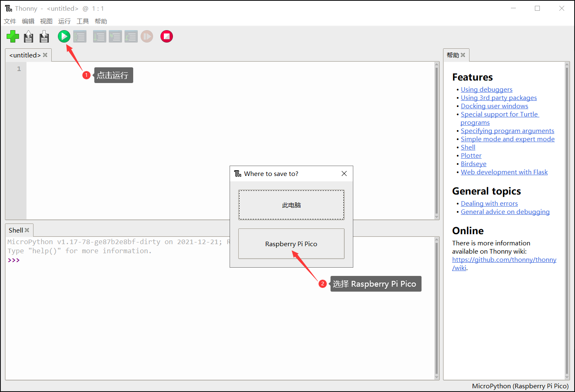Click the Step into debug icon

pos(115,36)
